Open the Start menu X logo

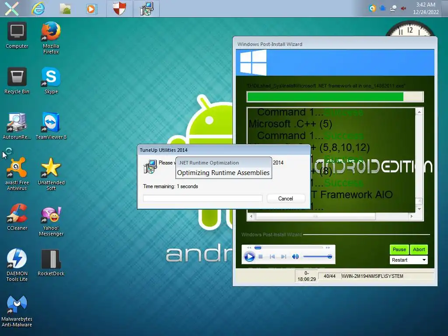[12, 9]
